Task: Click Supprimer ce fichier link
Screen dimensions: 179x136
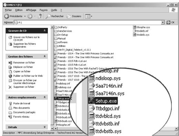Action: click(x=24, y=87)
